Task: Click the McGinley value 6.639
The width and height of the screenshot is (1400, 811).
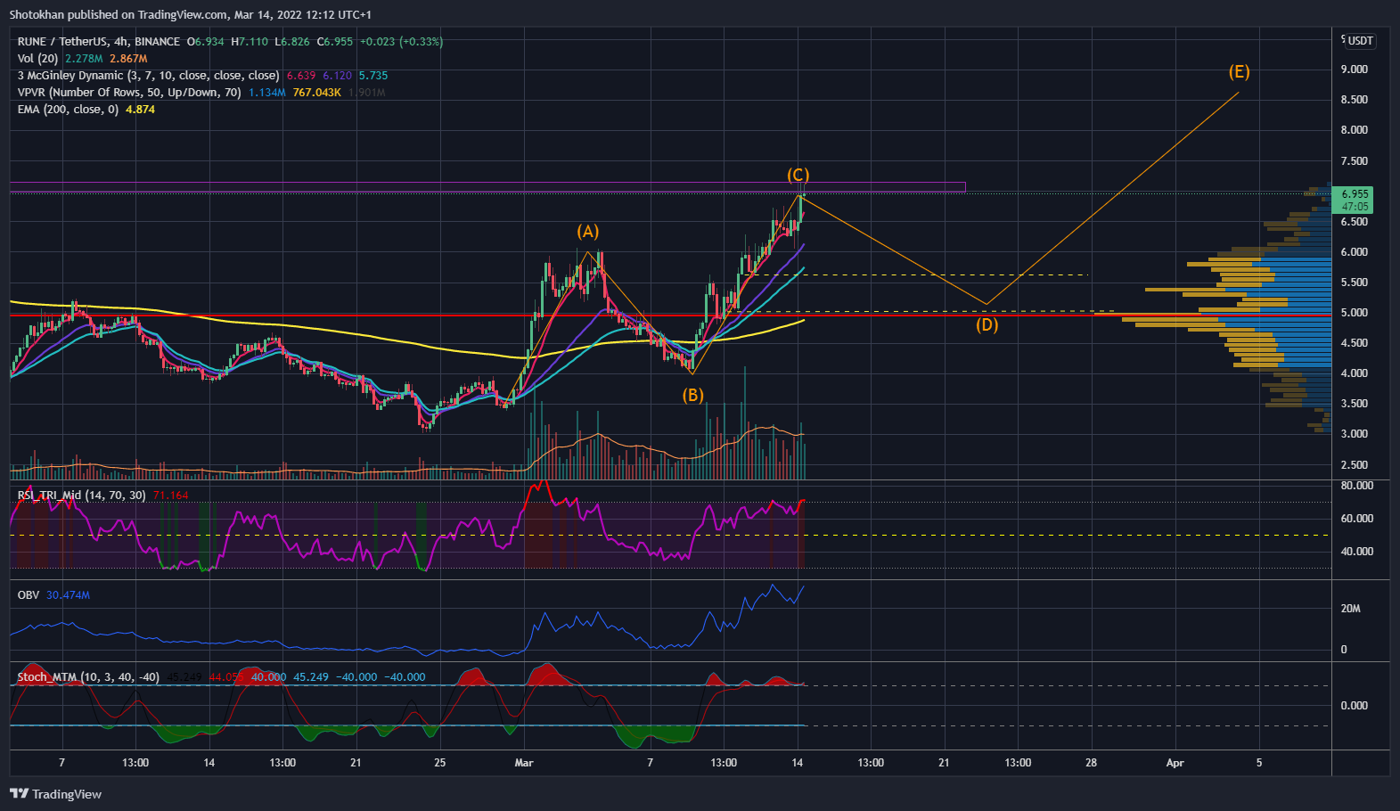Action: (x=301, y=76)
